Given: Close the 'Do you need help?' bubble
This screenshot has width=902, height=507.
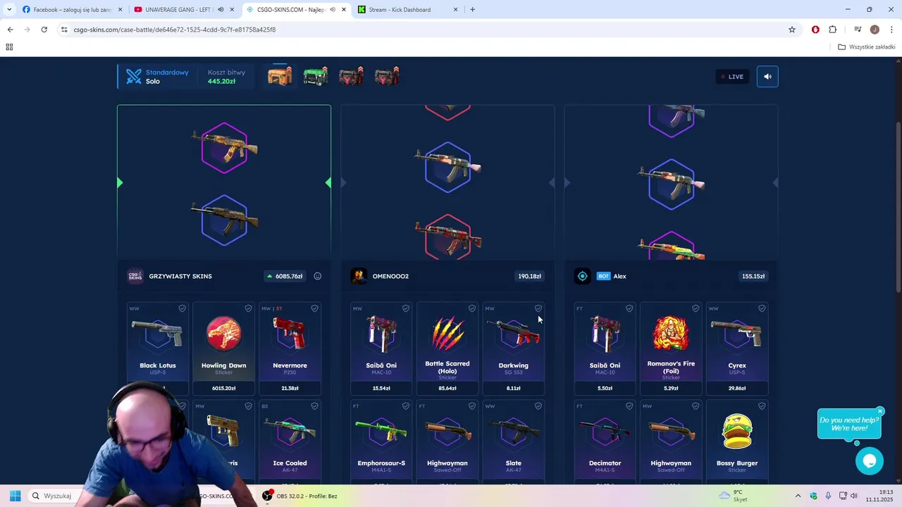Looking at the screenshot, I should (880, 411).
